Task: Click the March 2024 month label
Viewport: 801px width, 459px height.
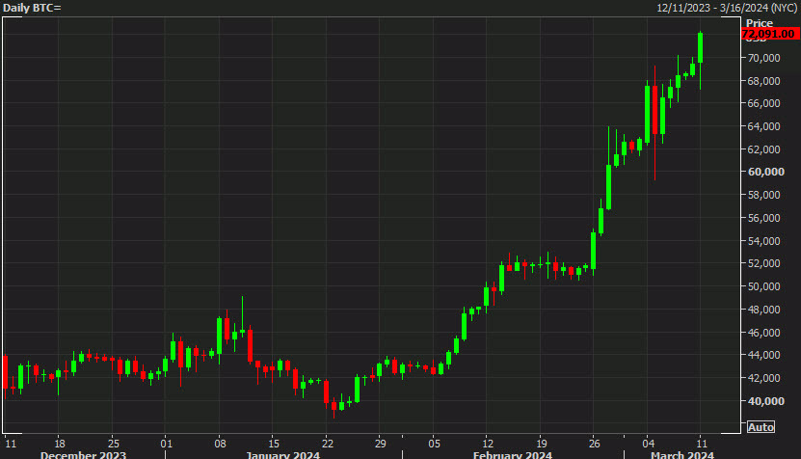Action: 682,454
